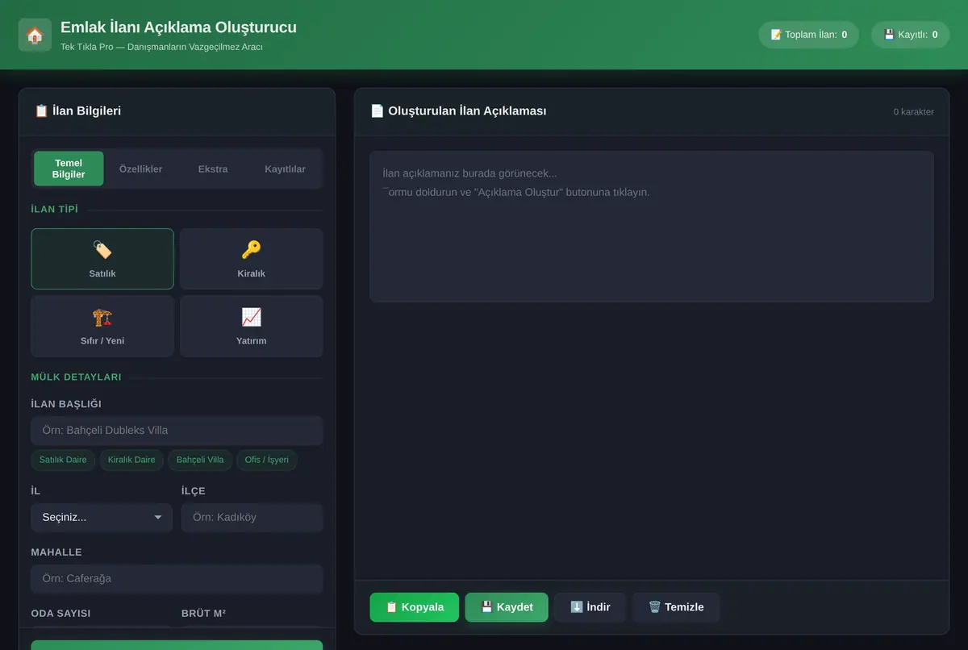
Task: Switch to the Özellikler tab
Action: tap(140, 169)
